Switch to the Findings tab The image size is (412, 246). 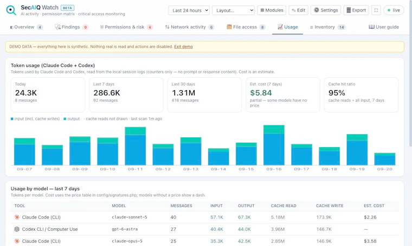(72, 27)
